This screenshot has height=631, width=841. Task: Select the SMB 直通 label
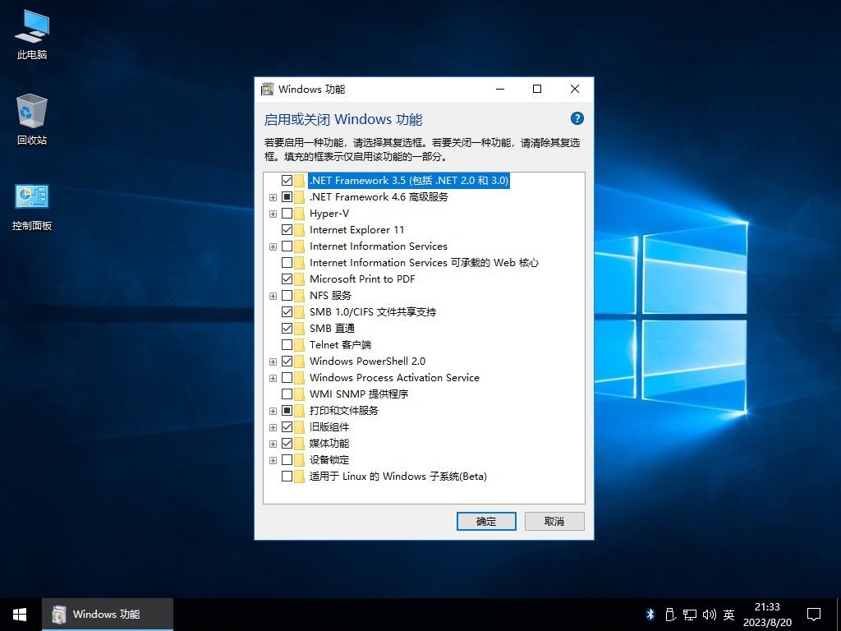(x=332, y=329)
